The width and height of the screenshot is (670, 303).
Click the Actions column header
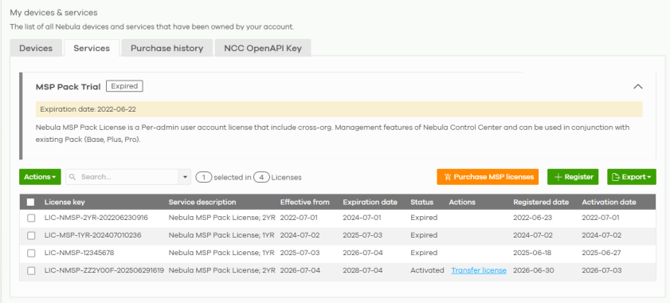(x=462, y=202)
